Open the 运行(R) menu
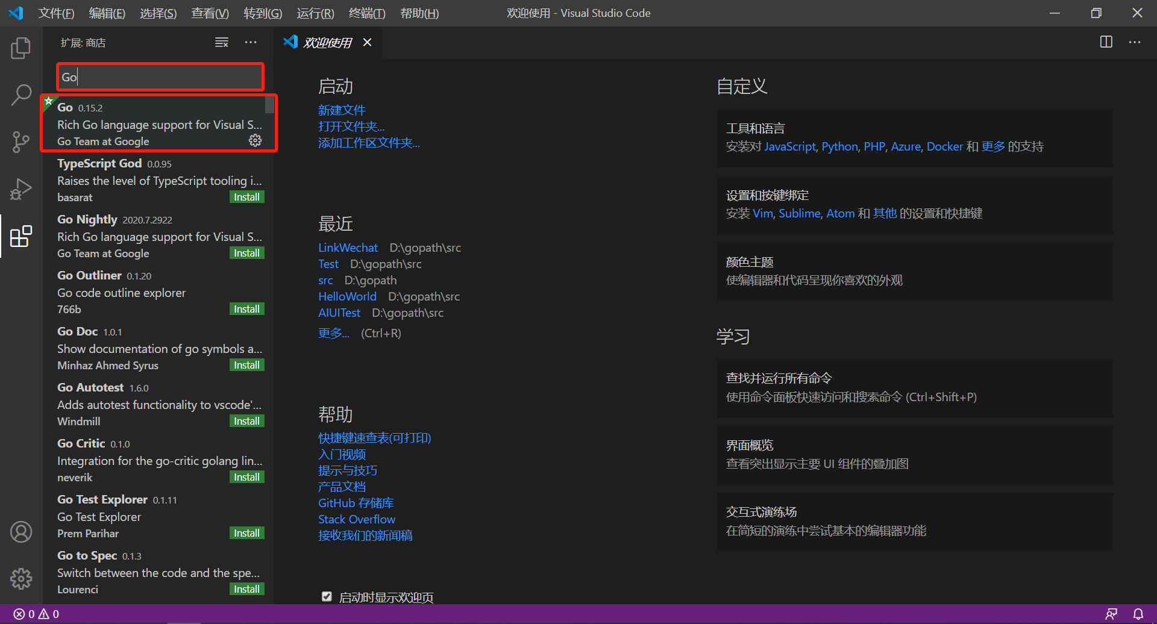1157x624 pixels. pyautogui.click(x=315, y=13)
